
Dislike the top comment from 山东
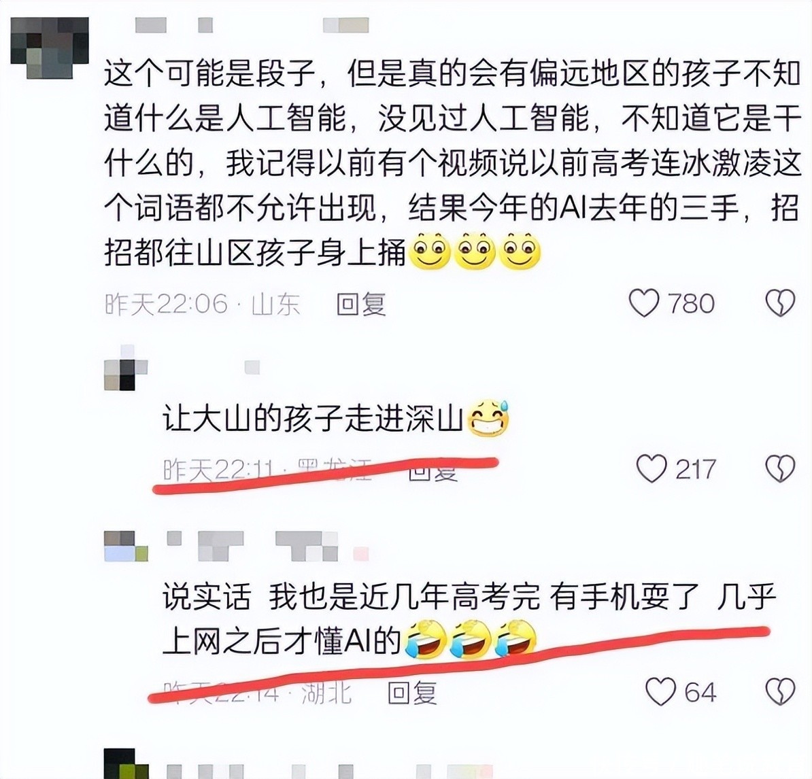pyautogui.click(x=780, y=302)
